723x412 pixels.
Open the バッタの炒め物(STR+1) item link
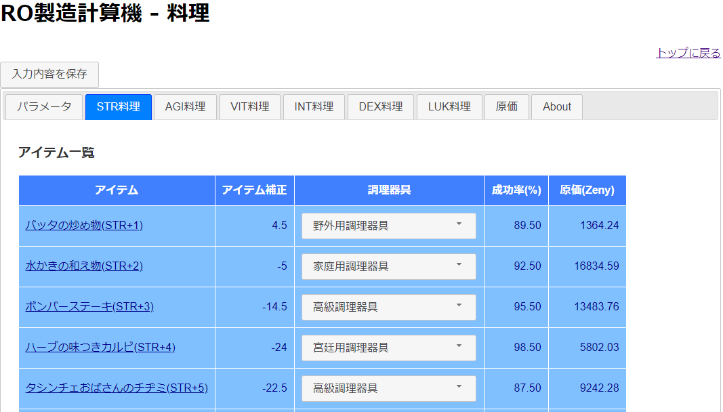pos(84,226)
